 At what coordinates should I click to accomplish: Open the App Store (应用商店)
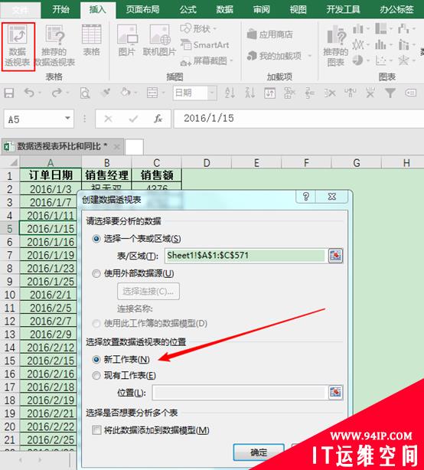click(x=269, y=34)
